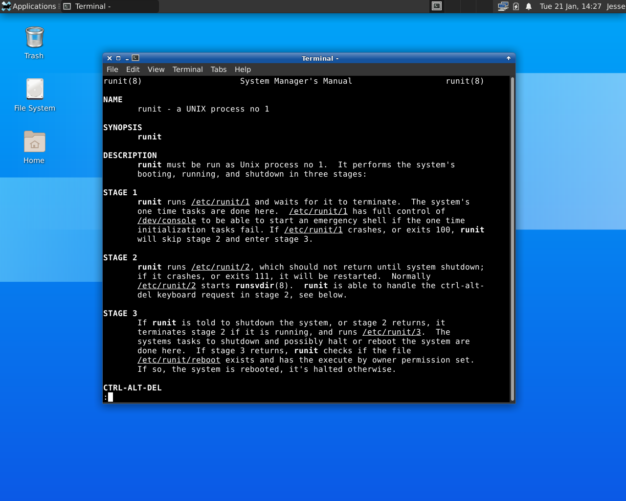Click the bold runsvdir text in Stage 2

point(255,286)
